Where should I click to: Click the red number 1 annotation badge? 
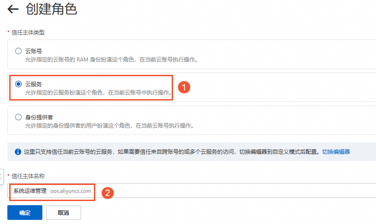coord(184,87)
